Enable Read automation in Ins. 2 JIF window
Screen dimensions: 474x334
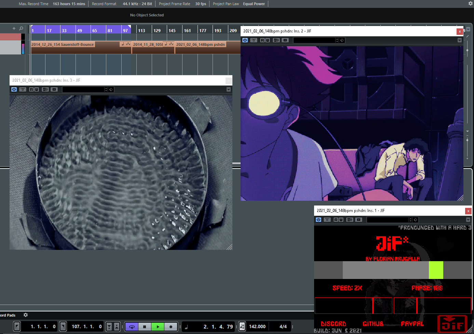point(262,40)
